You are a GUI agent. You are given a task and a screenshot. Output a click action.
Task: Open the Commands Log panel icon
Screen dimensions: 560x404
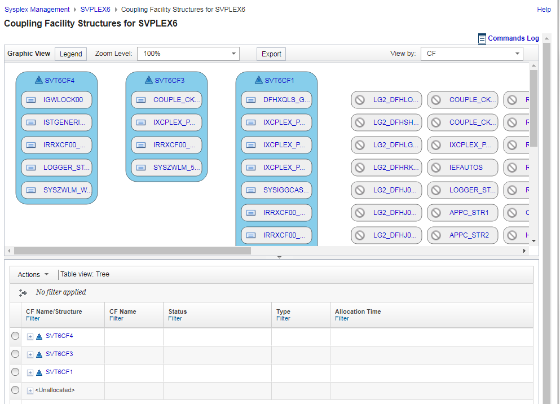(x=482, y=38)
